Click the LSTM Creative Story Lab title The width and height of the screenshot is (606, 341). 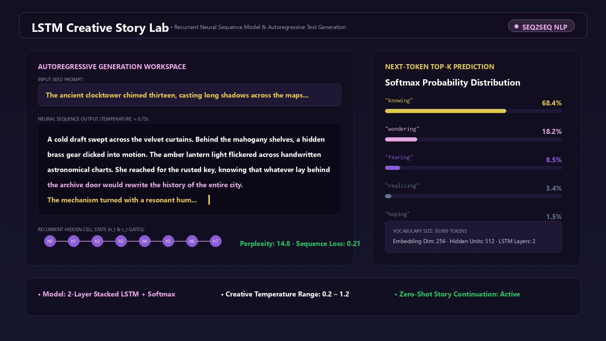100,27
